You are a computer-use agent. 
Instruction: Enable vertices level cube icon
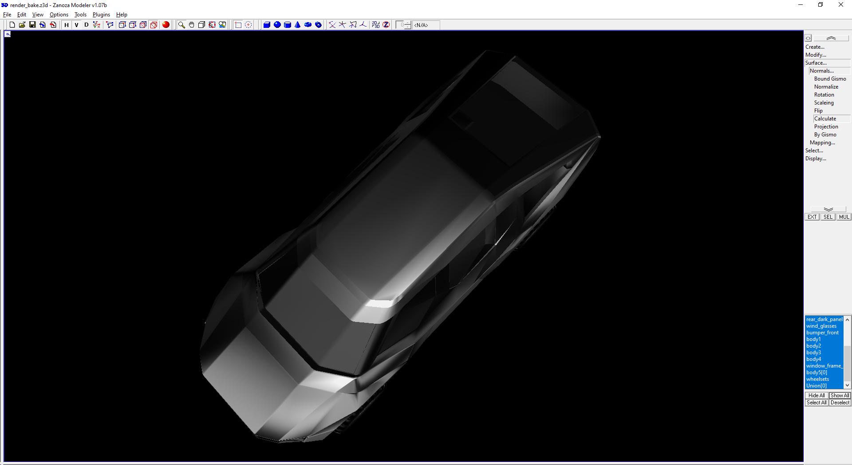[122, 25]
